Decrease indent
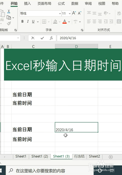 click(106, 21)
